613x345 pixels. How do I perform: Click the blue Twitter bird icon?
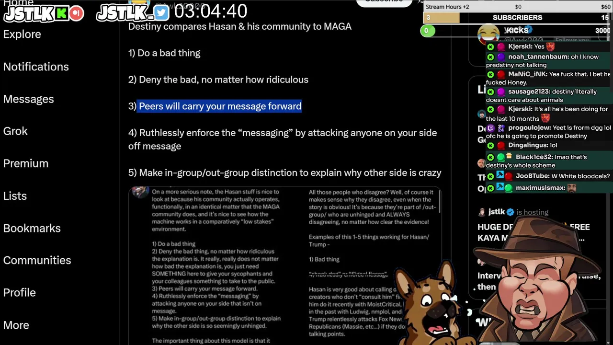[x=161, y=13]
